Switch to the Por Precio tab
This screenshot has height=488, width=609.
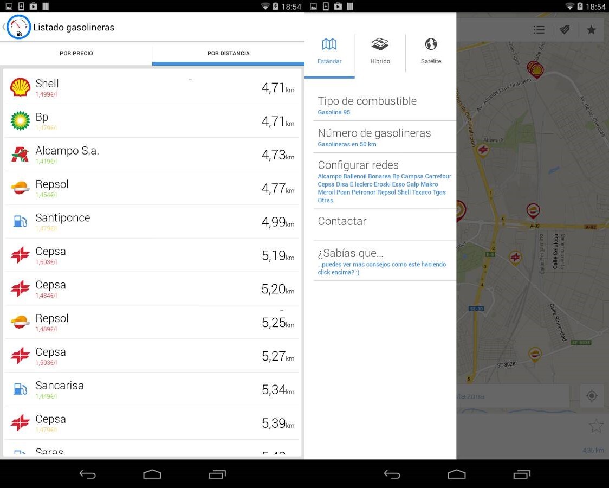[76, 54]
